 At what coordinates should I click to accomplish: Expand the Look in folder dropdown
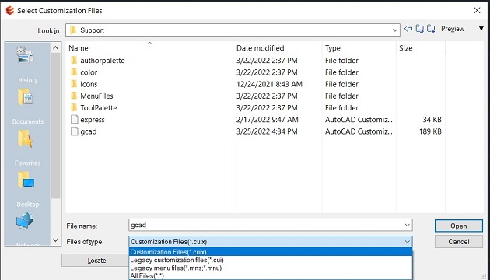(395, 30)
